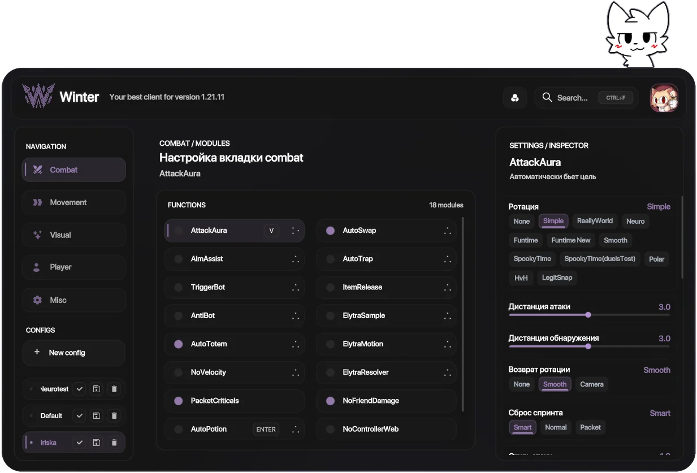This screenshot has width=697, height=473.
Task: Open the Combat navigation tab
Action: pyautogui.click(x=74, y=170)
